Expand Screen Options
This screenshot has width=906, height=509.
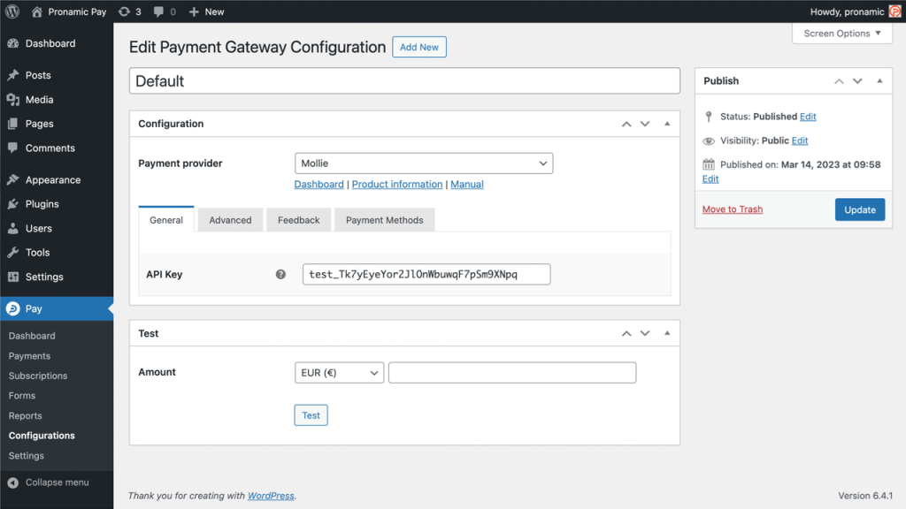[x=842, y=34]
